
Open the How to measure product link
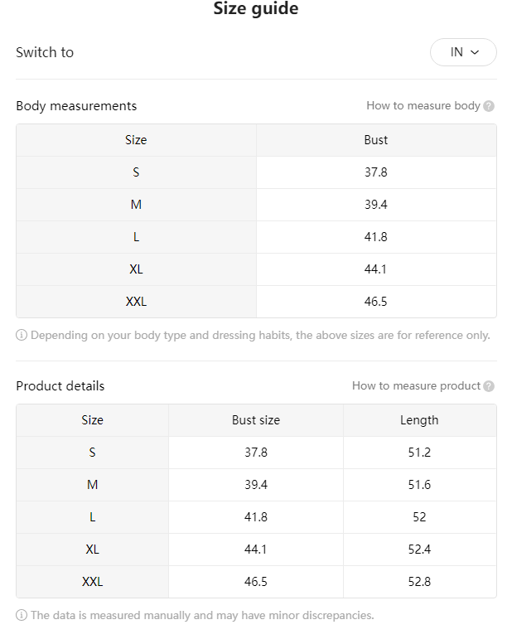(416, 385)
